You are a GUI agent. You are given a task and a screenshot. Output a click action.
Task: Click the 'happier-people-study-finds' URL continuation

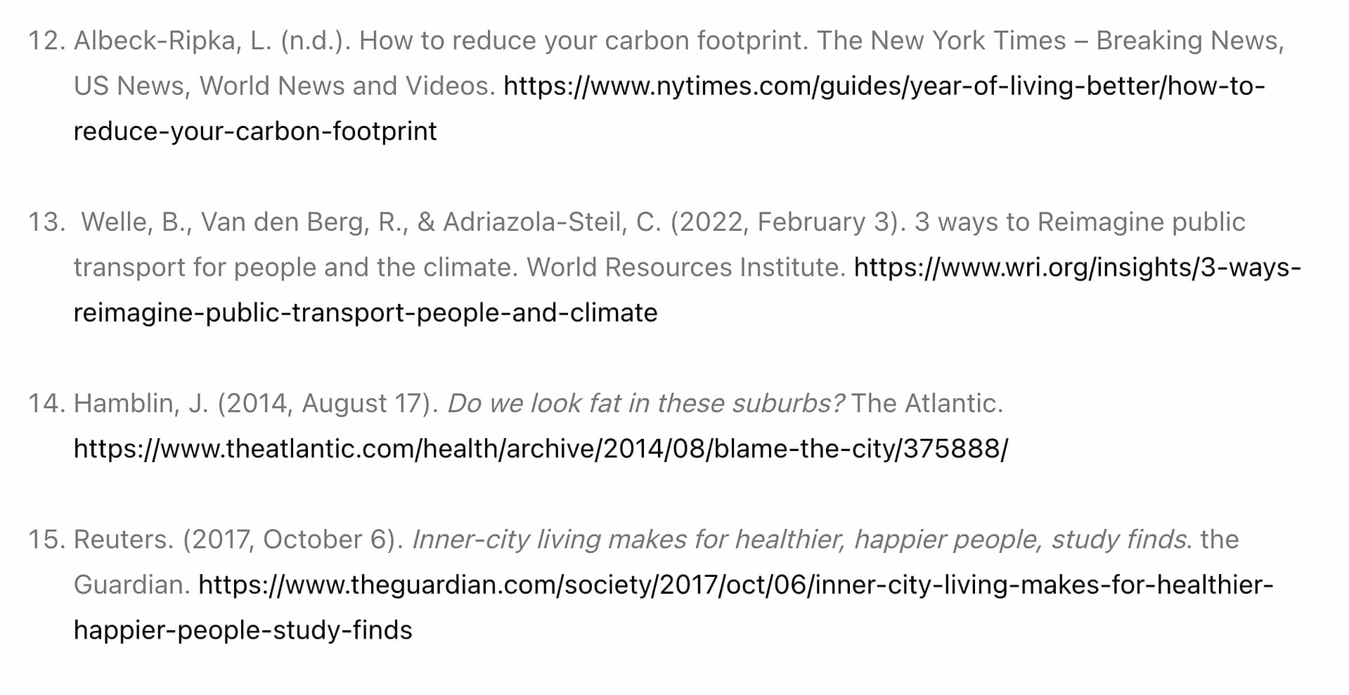[x=243, y=630]
